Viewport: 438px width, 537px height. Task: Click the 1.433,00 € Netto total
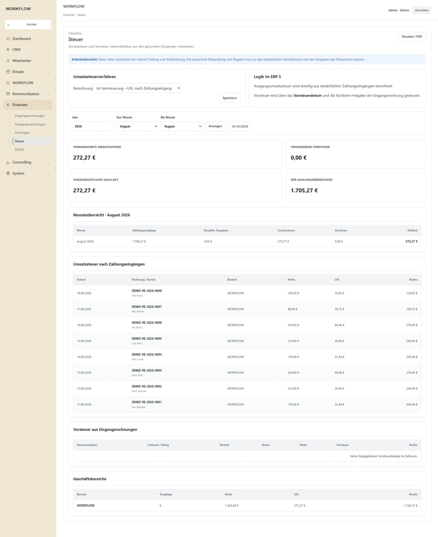232,506
